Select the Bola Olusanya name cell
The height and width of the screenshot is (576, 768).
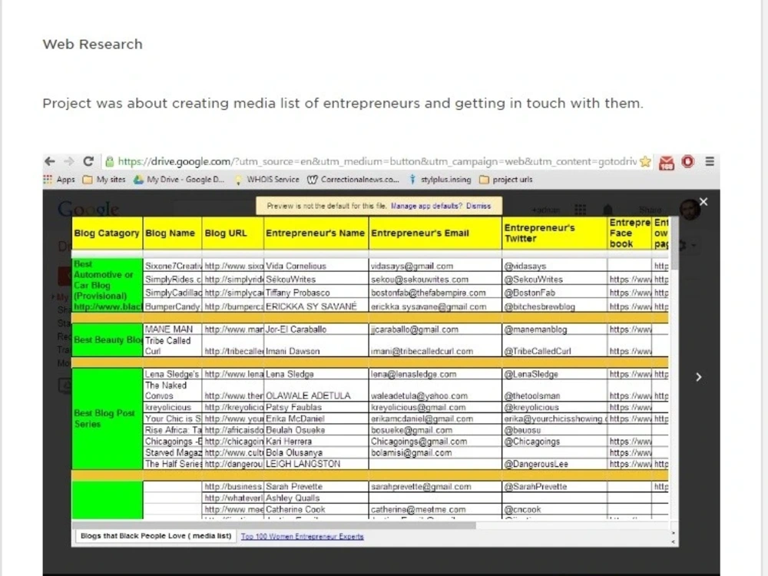316,452
